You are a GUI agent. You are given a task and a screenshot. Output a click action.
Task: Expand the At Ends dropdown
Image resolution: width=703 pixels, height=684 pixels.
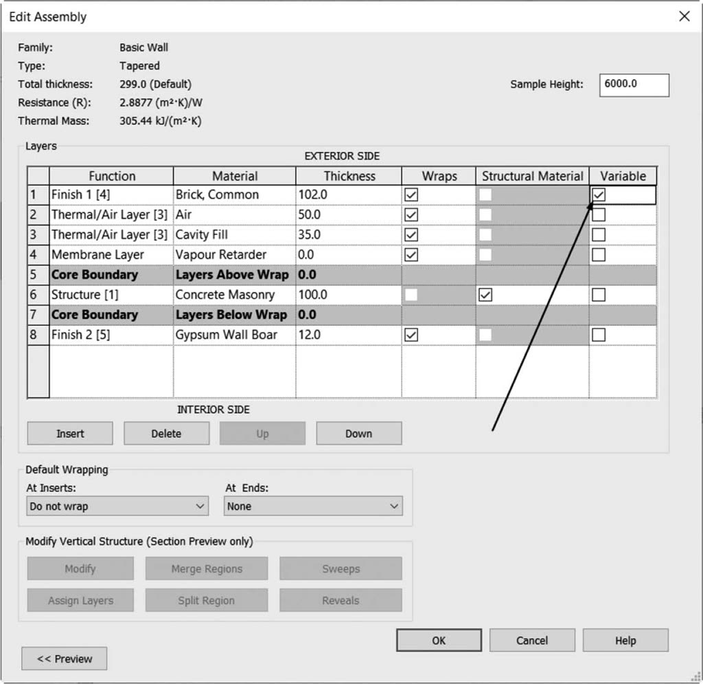[313, 506]
